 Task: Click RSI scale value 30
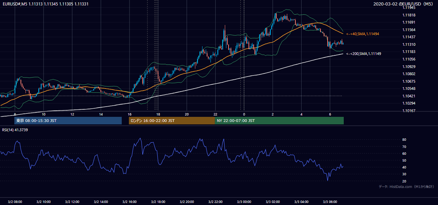404,174
